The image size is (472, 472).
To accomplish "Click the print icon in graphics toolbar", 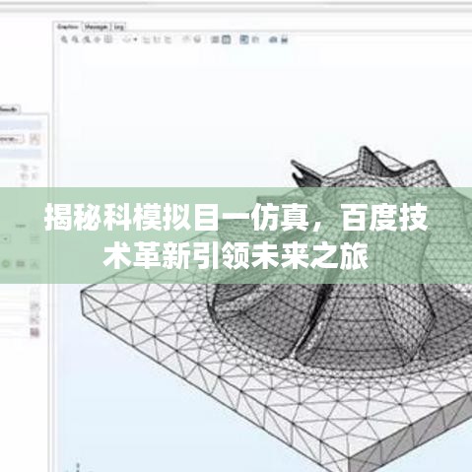I will pos(285,39).
